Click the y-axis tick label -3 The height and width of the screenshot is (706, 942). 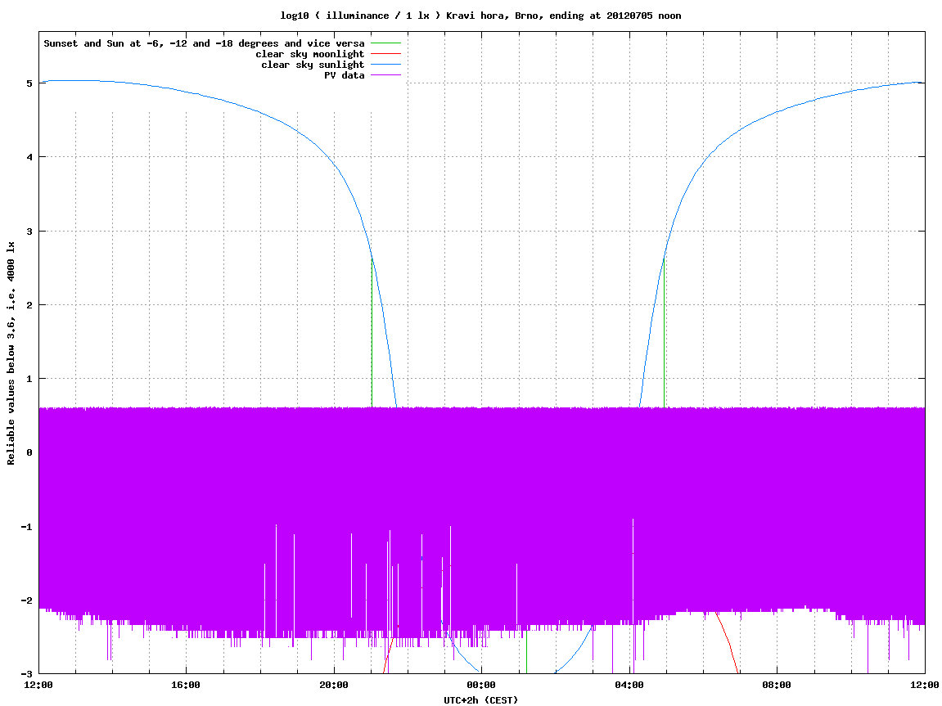(x=26, y=674)
